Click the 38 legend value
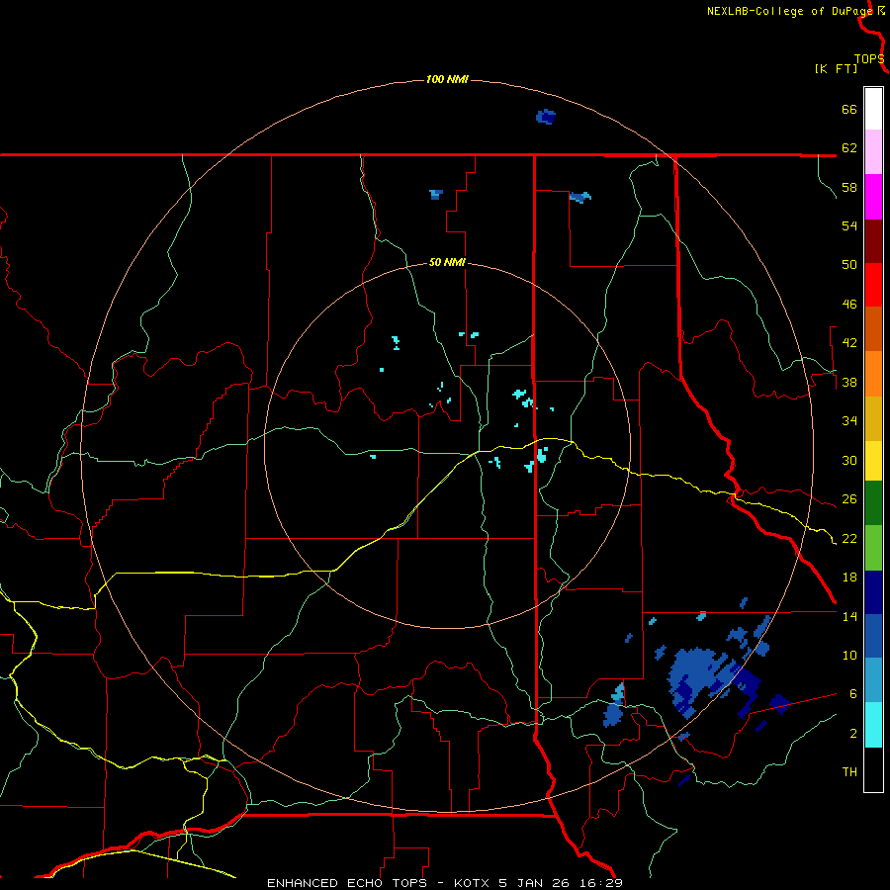 pos(849,382)
